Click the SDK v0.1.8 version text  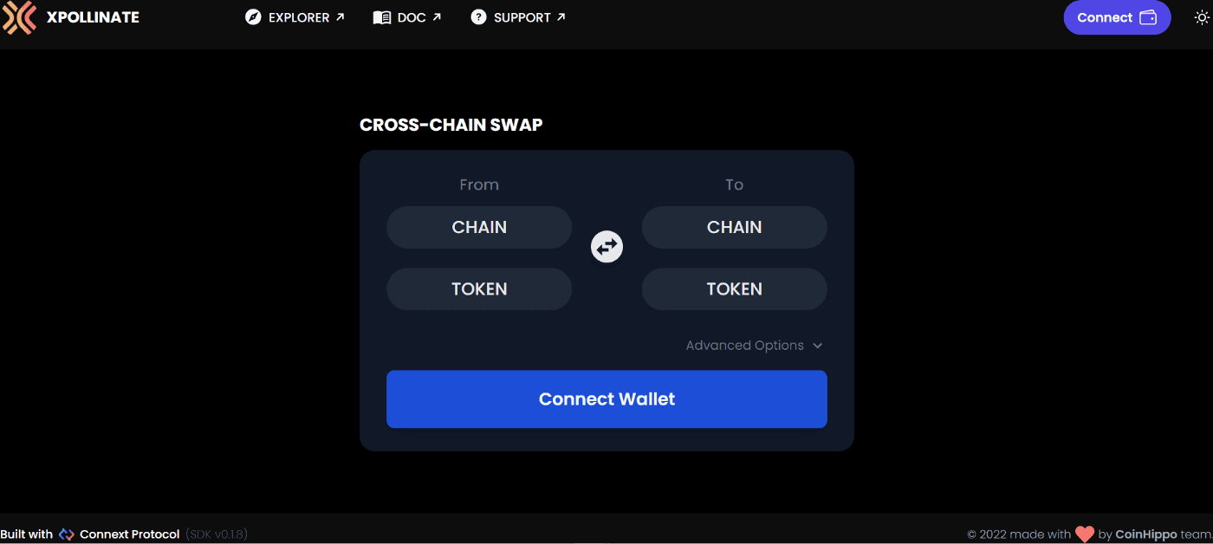[216, 534]
